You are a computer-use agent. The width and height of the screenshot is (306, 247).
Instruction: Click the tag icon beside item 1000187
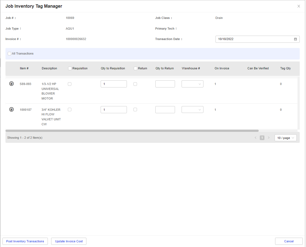(11, 109)
